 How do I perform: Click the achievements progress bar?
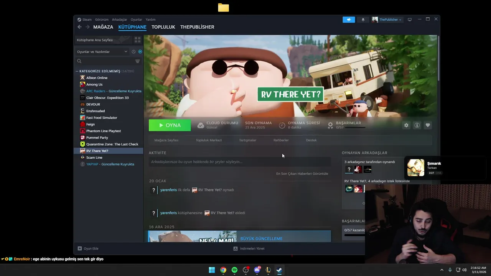(x=355, y=127)
